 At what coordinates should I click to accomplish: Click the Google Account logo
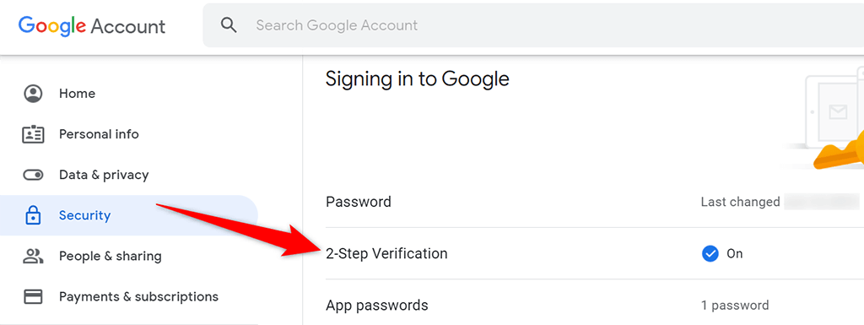pyautogui.click(x=91, y=25)
